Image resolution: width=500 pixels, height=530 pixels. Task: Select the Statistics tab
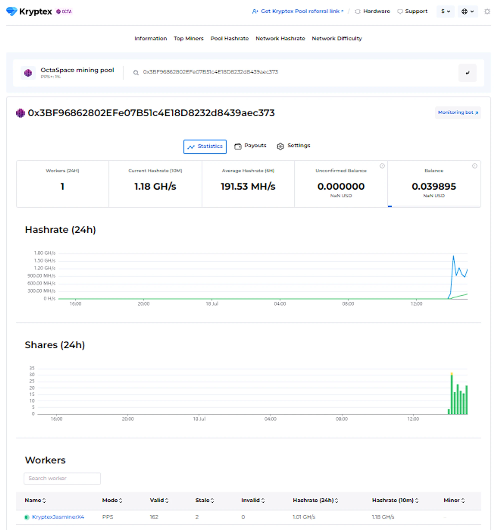pos(205,146)
